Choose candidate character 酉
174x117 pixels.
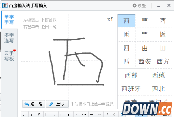[163, 21]
